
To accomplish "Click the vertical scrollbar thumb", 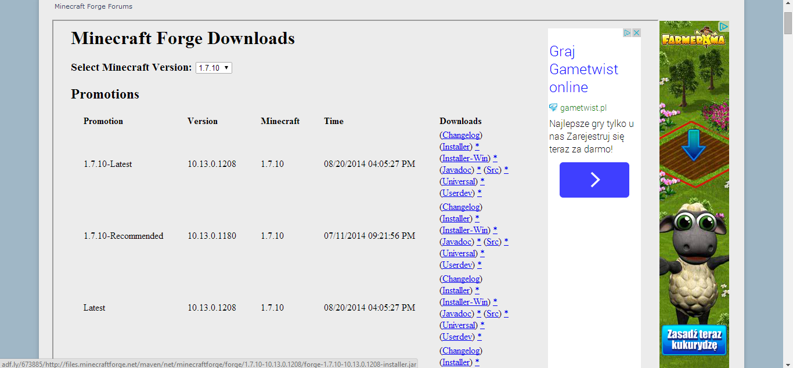I will click(788, 24).
